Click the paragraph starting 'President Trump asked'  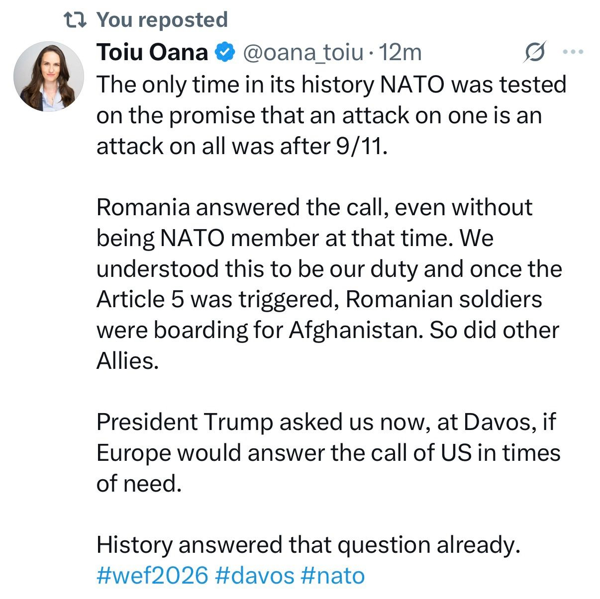(x=328, y=452)
